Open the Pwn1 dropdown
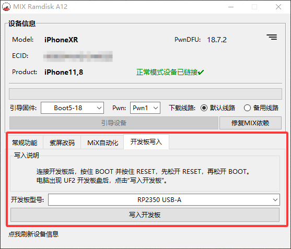 [145, 108]
